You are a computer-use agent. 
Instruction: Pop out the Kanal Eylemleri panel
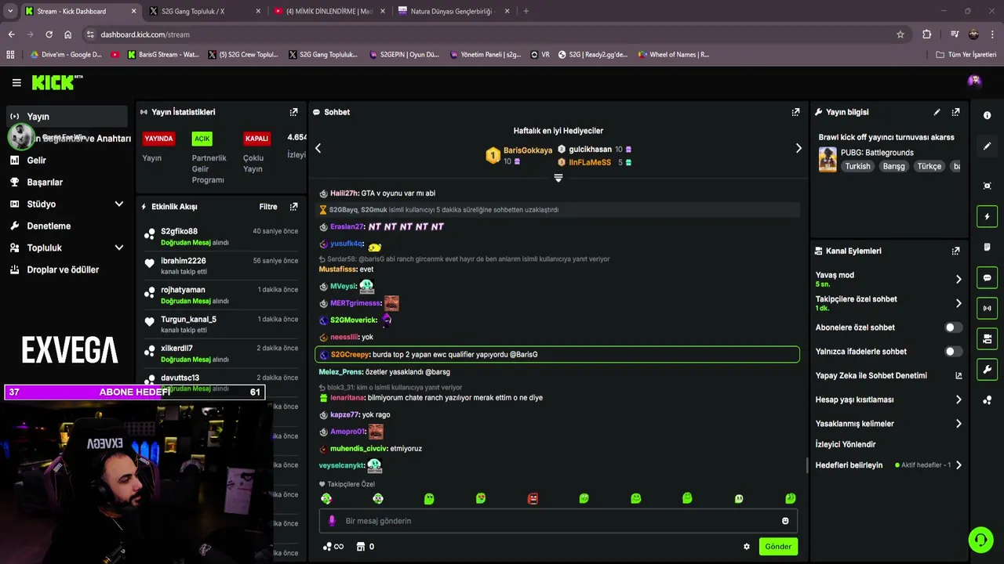pyautogui.click(x=955, y=251)
